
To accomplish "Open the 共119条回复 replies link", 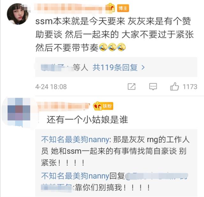I will pos(115,68).
